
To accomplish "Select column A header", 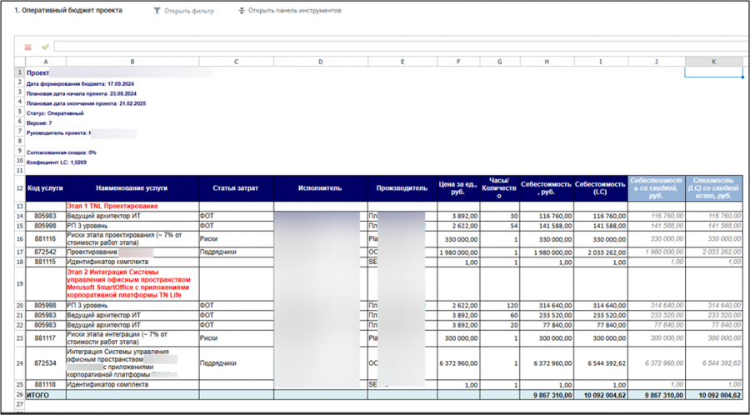I will [x=45, y=62].
